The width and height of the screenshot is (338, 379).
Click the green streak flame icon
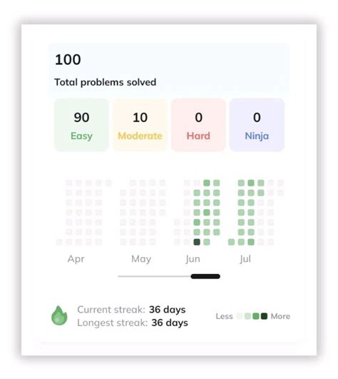(59, 315)
